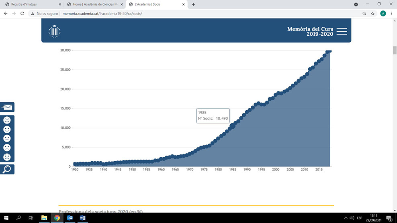Screen dimensions: 397x223
Task: Click the 1985 data point on chart
Action: [x=232, y=126]
